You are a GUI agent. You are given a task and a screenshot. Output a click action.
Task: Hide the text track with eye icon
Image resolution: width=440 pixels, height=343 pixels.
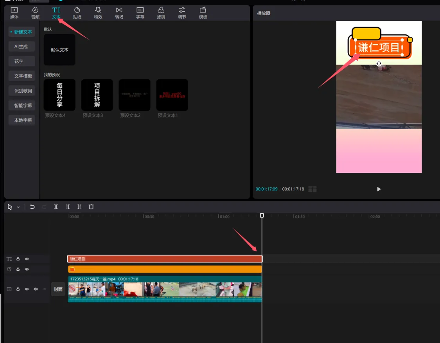point(27,259)
